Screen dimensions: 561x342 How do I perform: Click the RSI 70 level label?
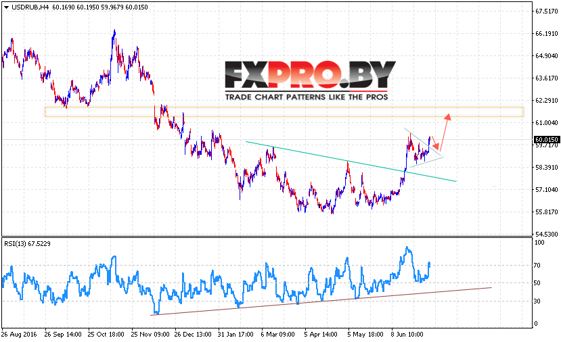point(537,265)
